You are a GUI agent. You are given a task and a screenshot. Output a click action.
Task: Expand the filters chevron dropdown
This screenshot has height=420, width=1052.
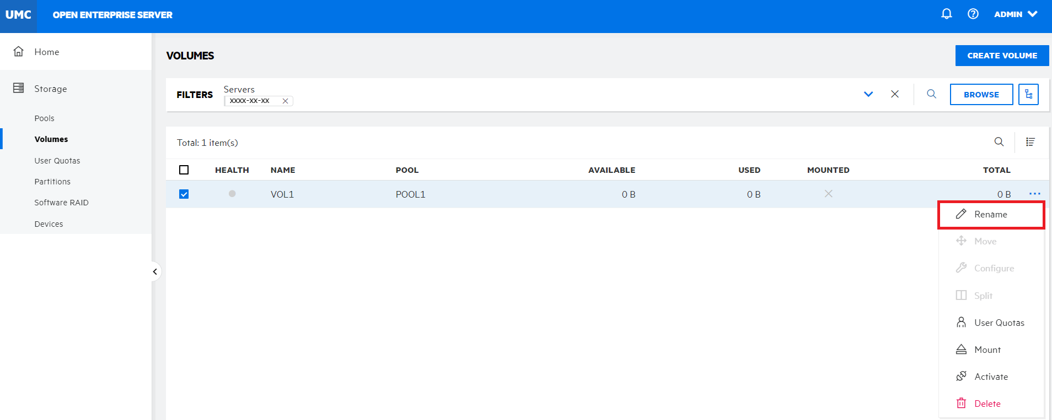[x=868, y=94]
